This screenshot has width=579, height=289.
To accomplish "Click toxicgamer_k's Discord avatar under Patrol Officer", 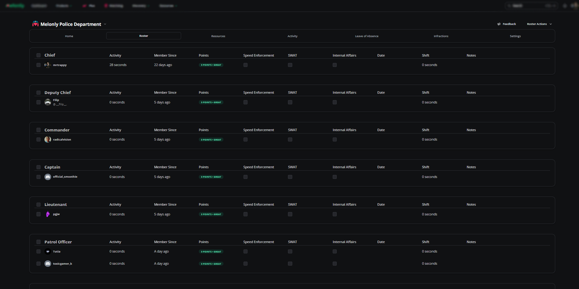I will pos(47,263).
